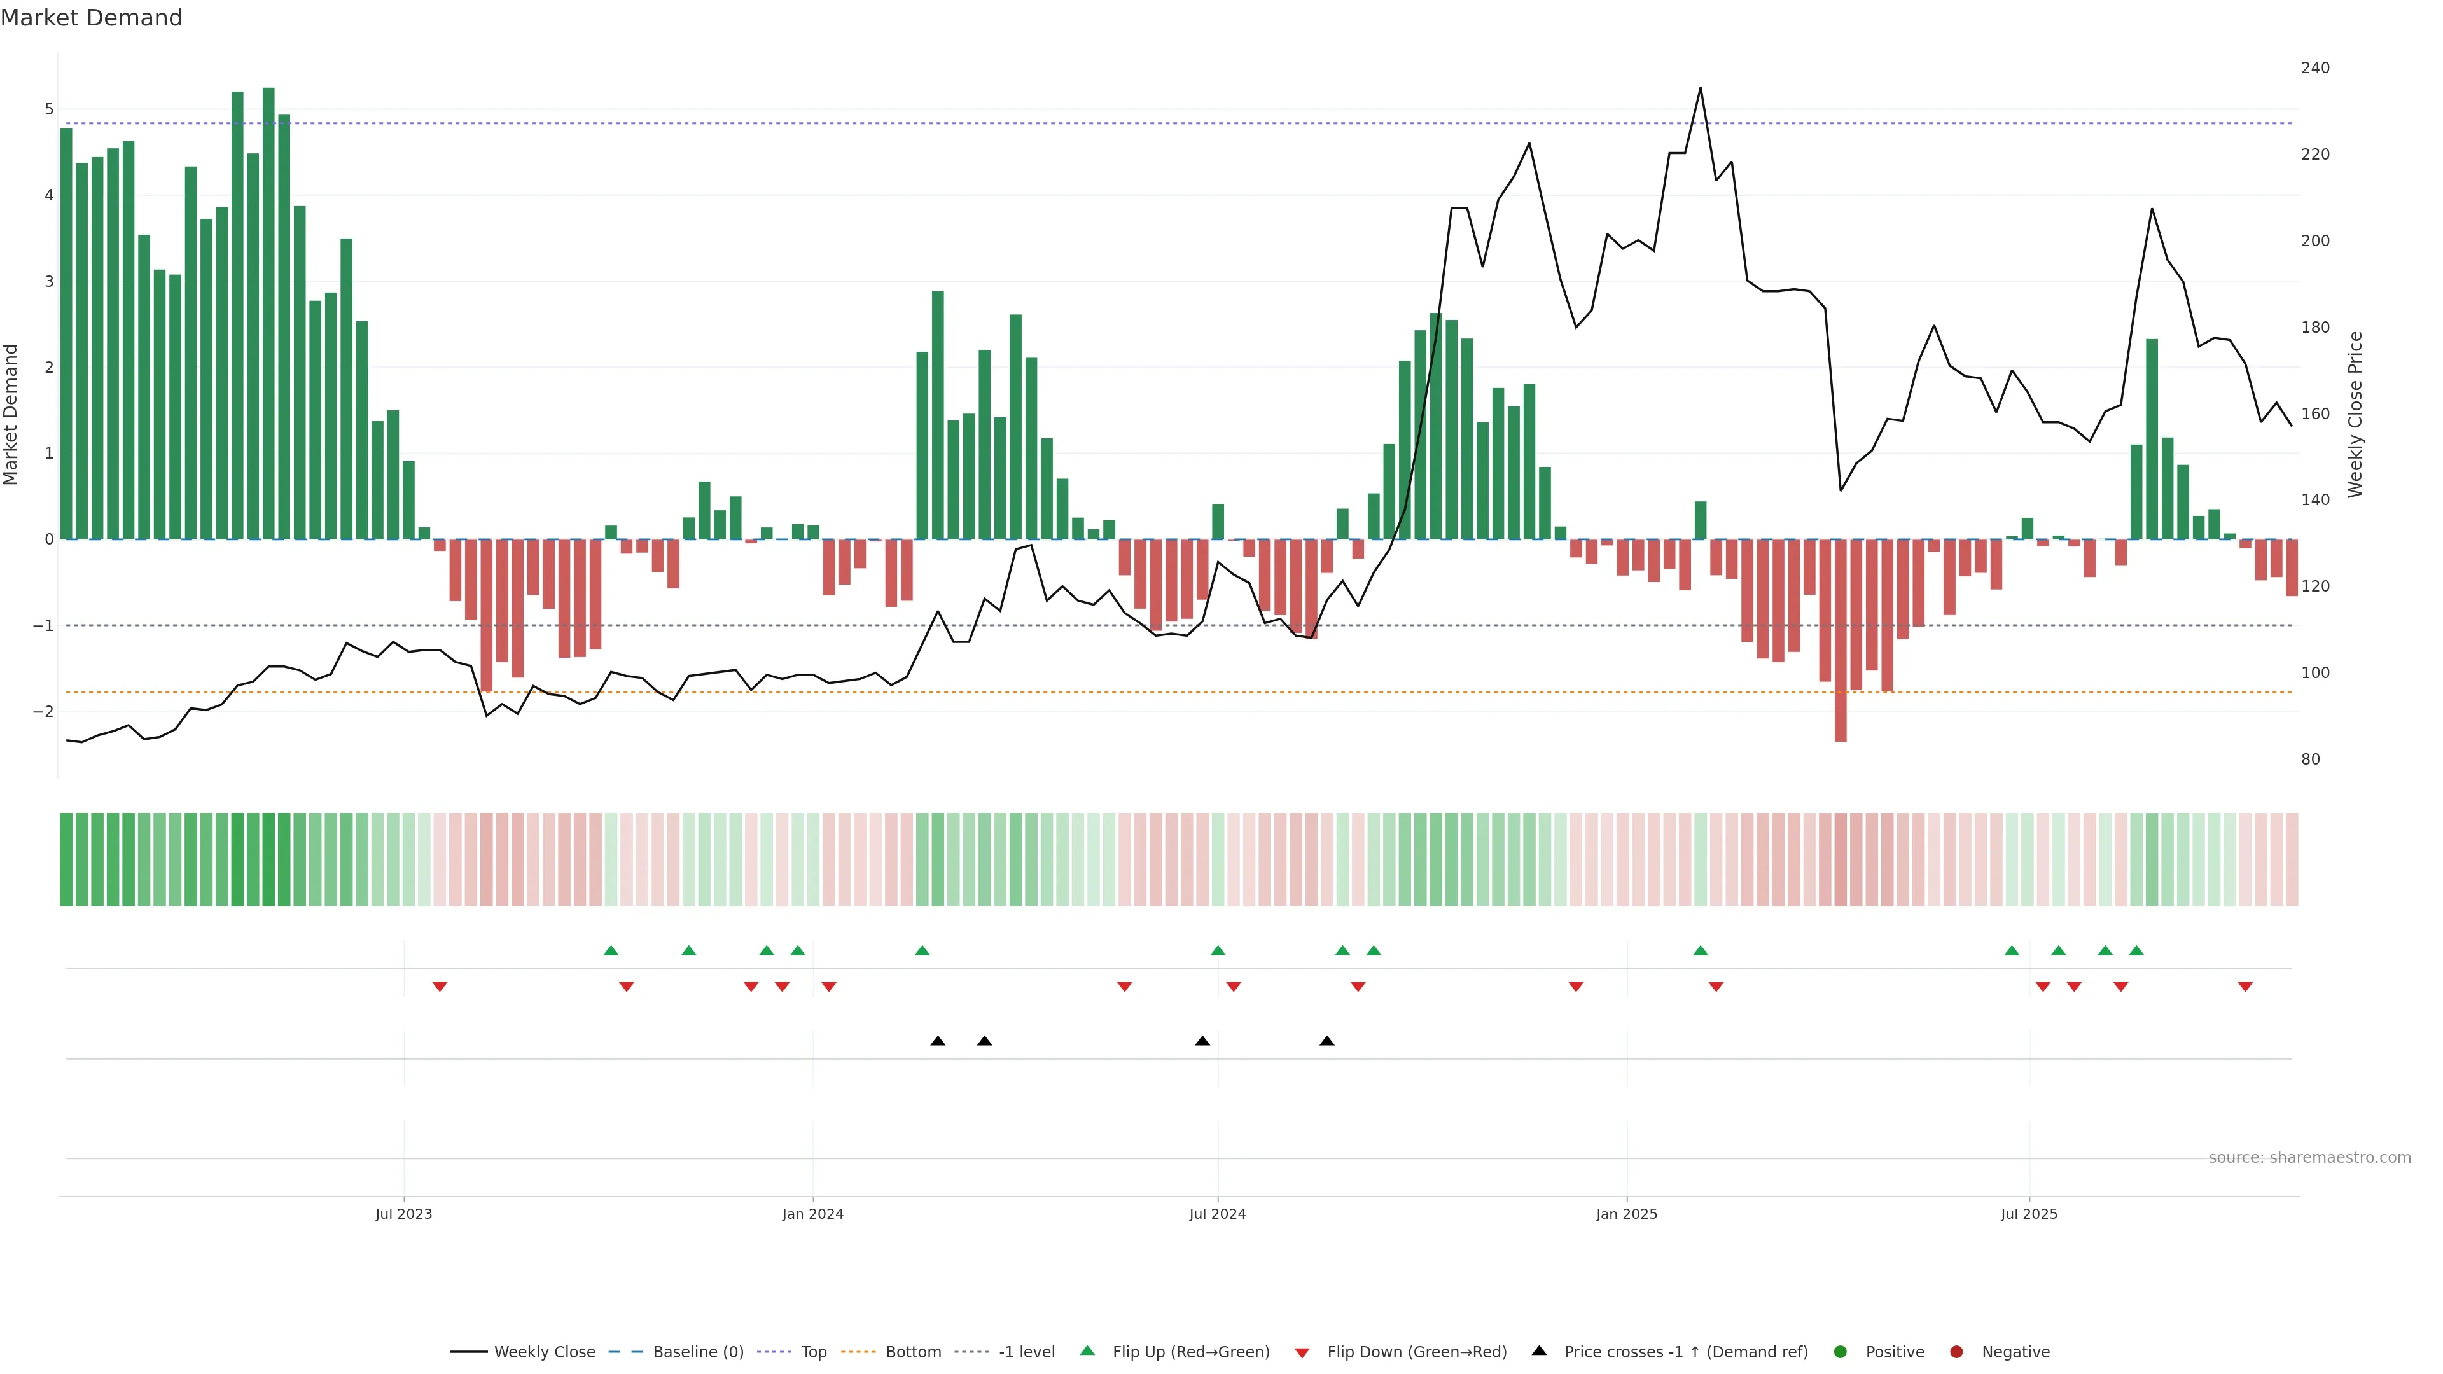Click the Price crosses -1 black triangle legend icon
Image resolution: width=2443 pixels, height=1374 pixels.
[1539, 1350]
